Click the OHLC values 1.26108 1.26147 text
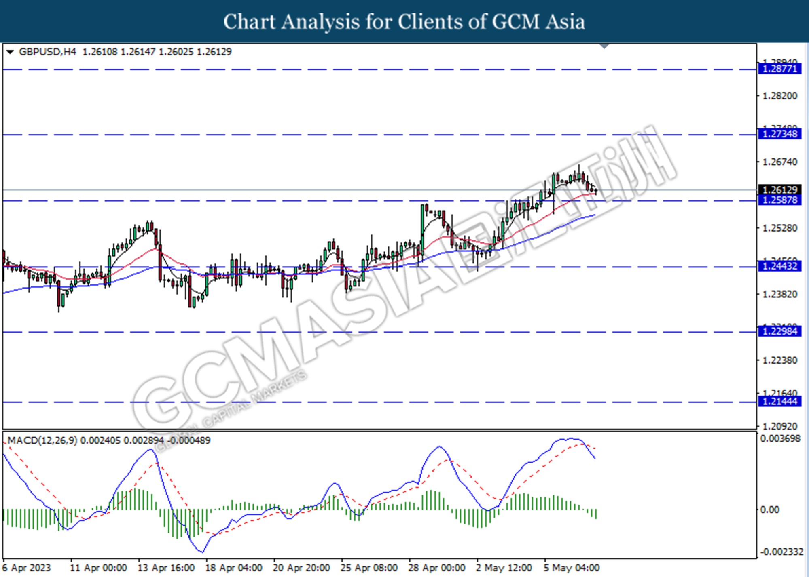 [x=119, y=52]
